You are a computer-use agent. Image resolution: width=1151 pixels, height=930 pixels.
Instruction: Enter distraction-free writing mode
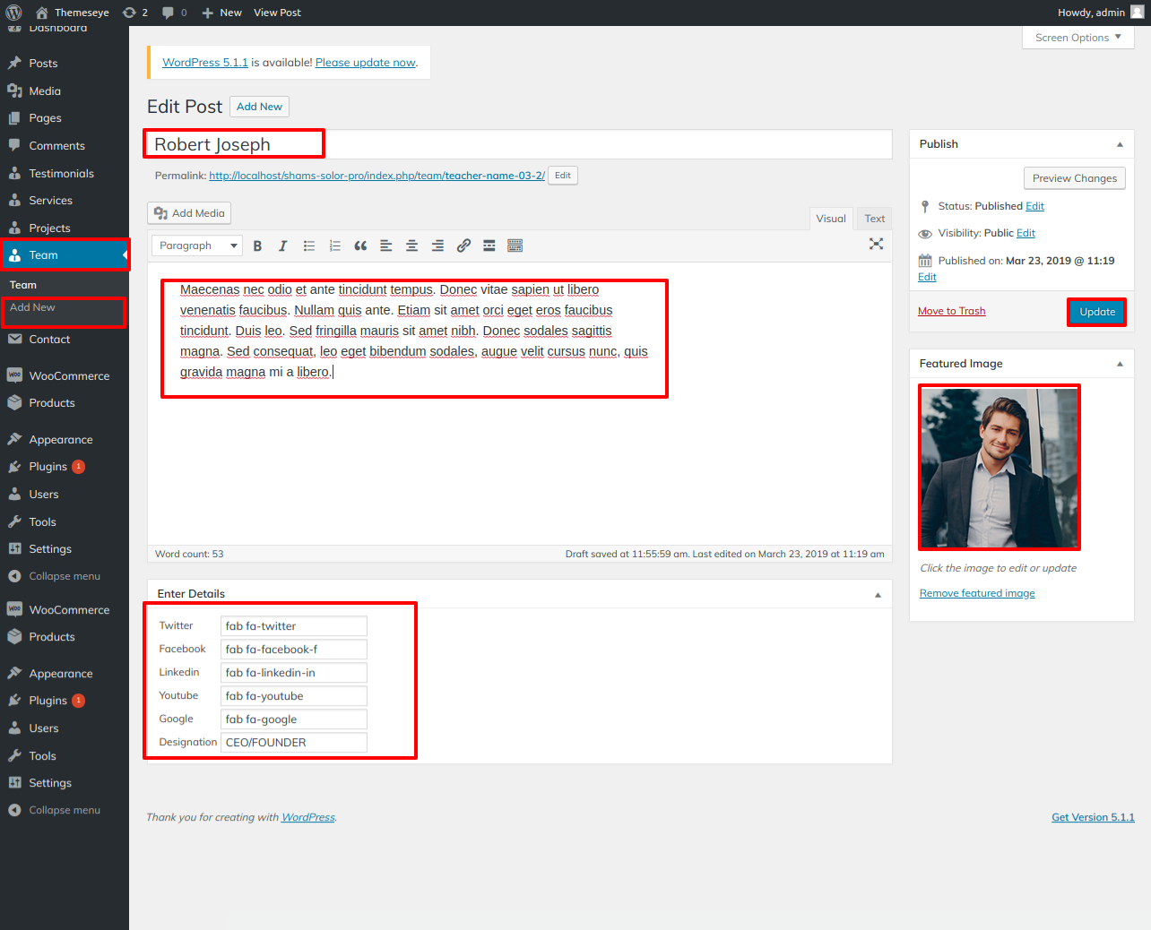tap(876, 244)
